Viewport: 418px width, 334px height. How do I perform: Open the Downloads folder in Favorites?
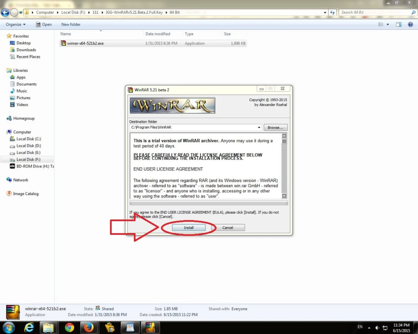click(26, 50)
